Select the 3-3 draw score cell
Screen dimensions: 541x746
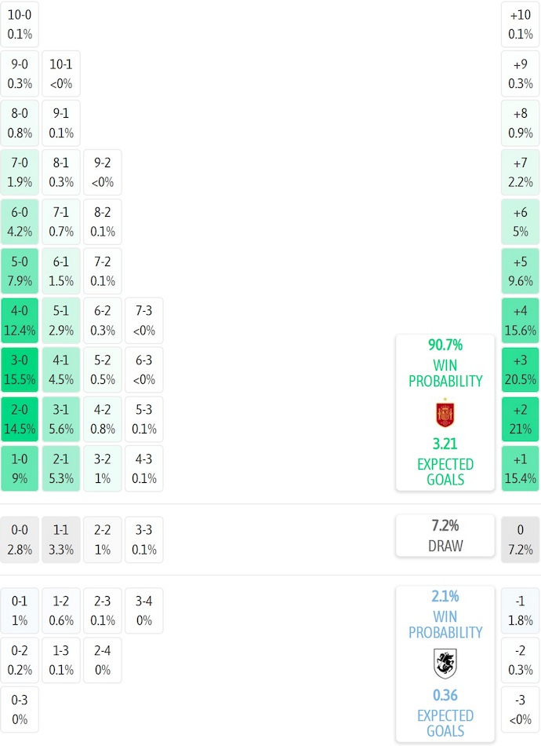coord(144,539)
